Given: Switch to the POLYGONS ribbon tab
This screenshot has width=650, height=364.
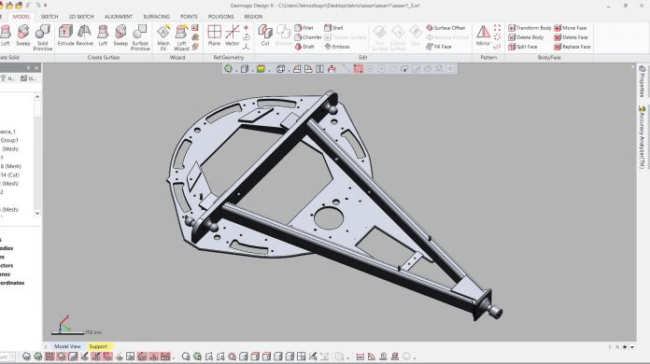Looking at the screenshot, I should 221,17.
